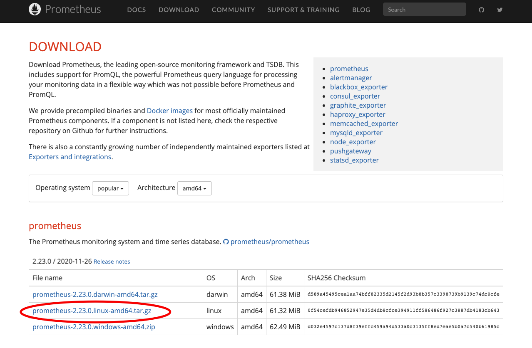Click the 61.32 MiB size cell
Screen dimensions: 532x348
point(285,311)
